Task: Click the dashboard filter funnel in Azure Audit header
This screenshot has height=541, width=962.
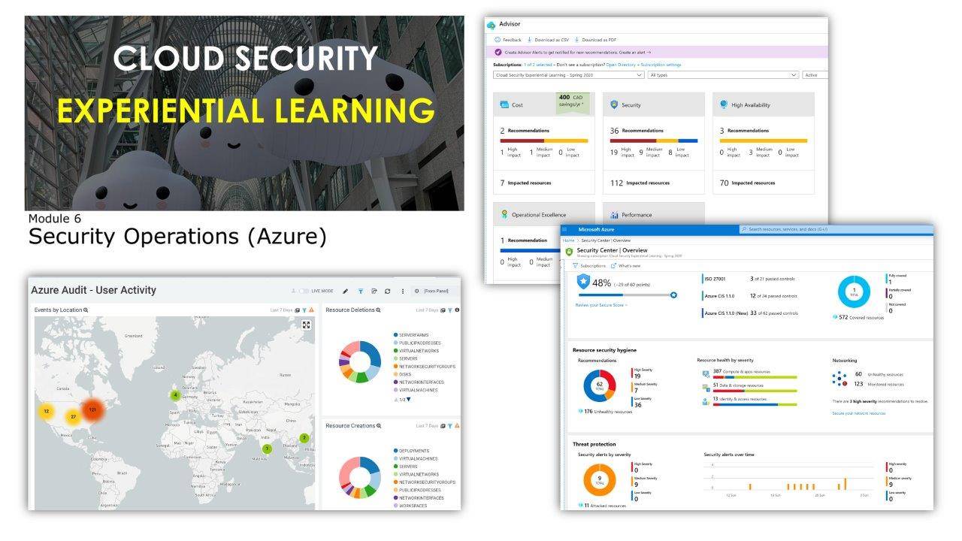Action: pyautogui.click(x=360, y=291)
